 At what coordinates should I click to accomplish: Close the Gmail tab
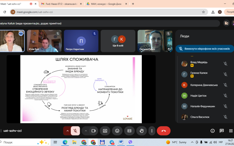pos(81,4)
